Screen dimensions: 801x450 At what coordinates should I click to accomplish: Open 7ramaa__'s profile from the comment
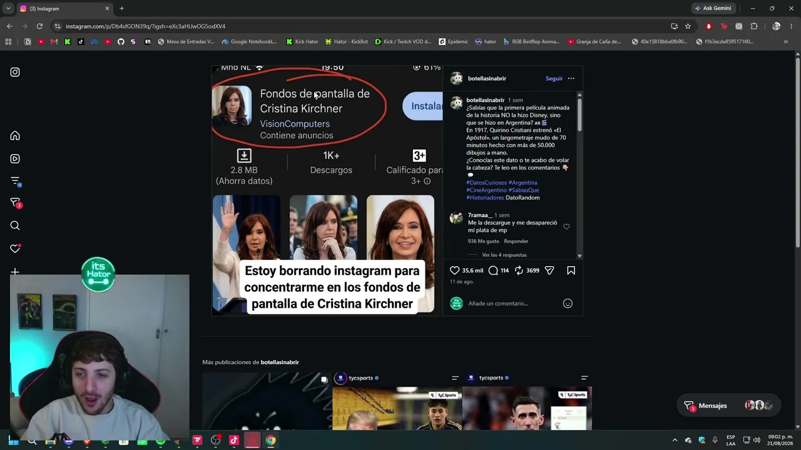click(480, 215)
